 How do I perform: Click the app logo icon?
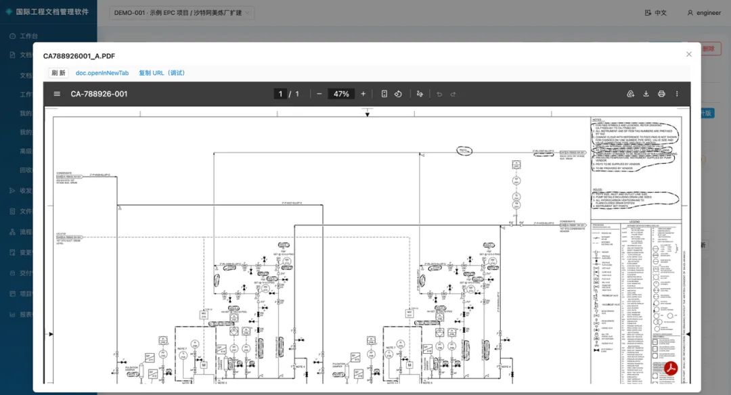pos(9,11)
